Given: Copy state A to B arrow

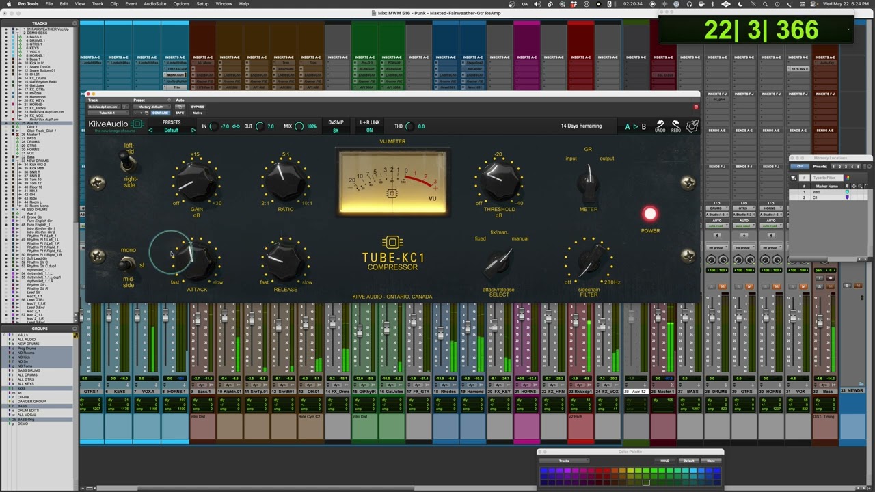Looking at the screenshot, I should [x=635, y=126].
